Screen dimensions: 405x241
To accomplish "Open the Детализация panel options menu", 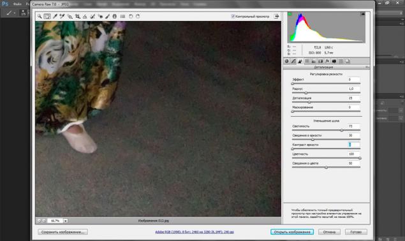I will pyautogui.click(x=367, y=67).
